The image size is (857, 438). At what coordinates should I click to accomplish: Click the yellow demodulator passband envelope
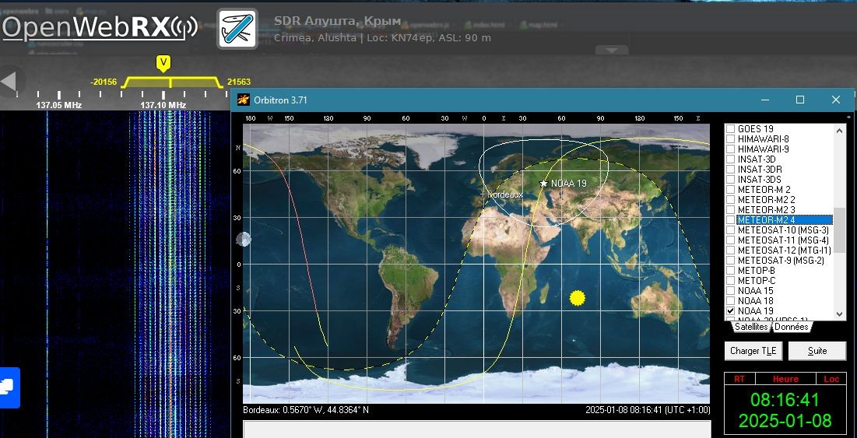[170, 82]
